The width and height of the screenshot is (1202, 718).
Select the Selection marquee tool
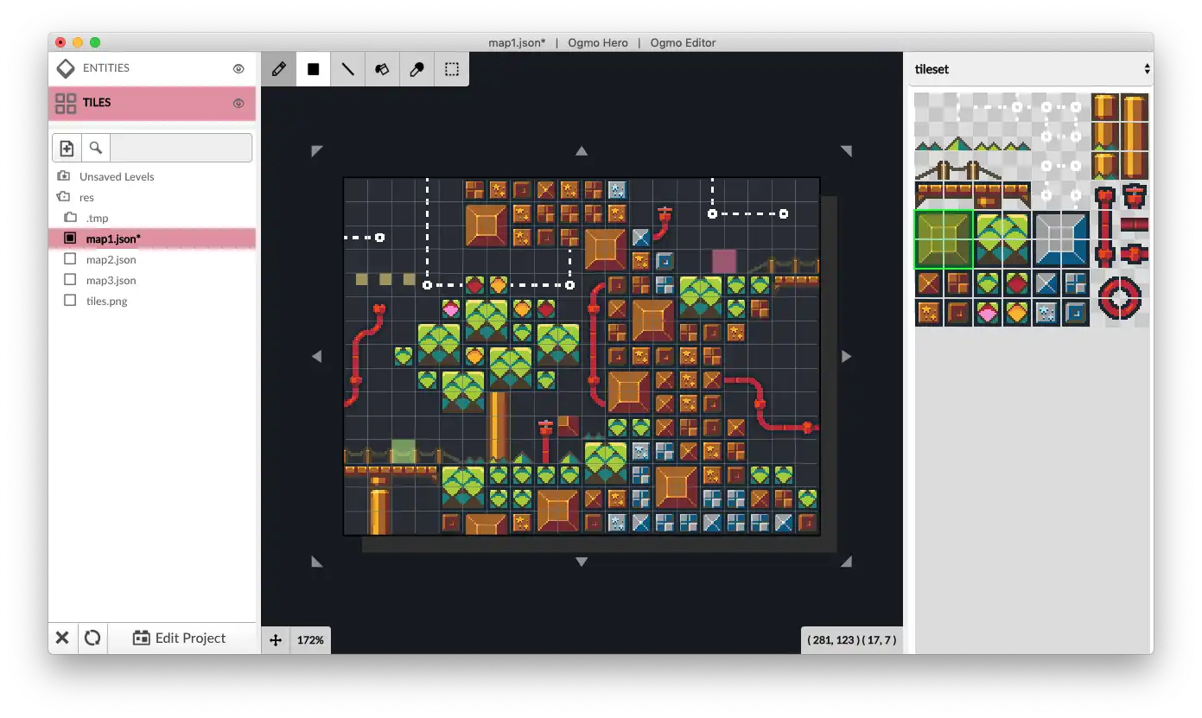coord(451,69)
